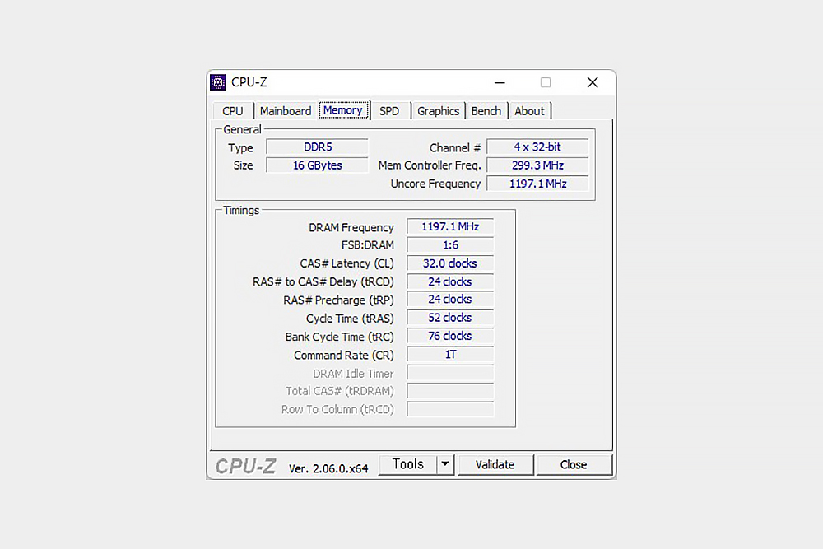The width and height of the screenshot is (823, 549).
Task: Click the 299.3 MHz controller frequency value
Action: tap(537, 165)
